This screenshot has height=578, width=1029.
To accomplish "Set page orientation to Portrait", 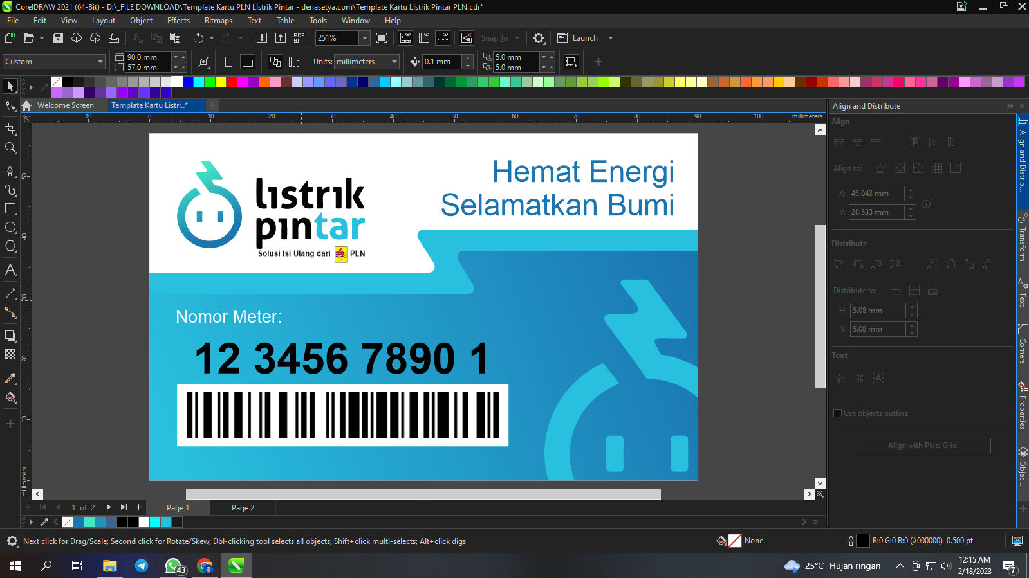I will tap(228, 62).
